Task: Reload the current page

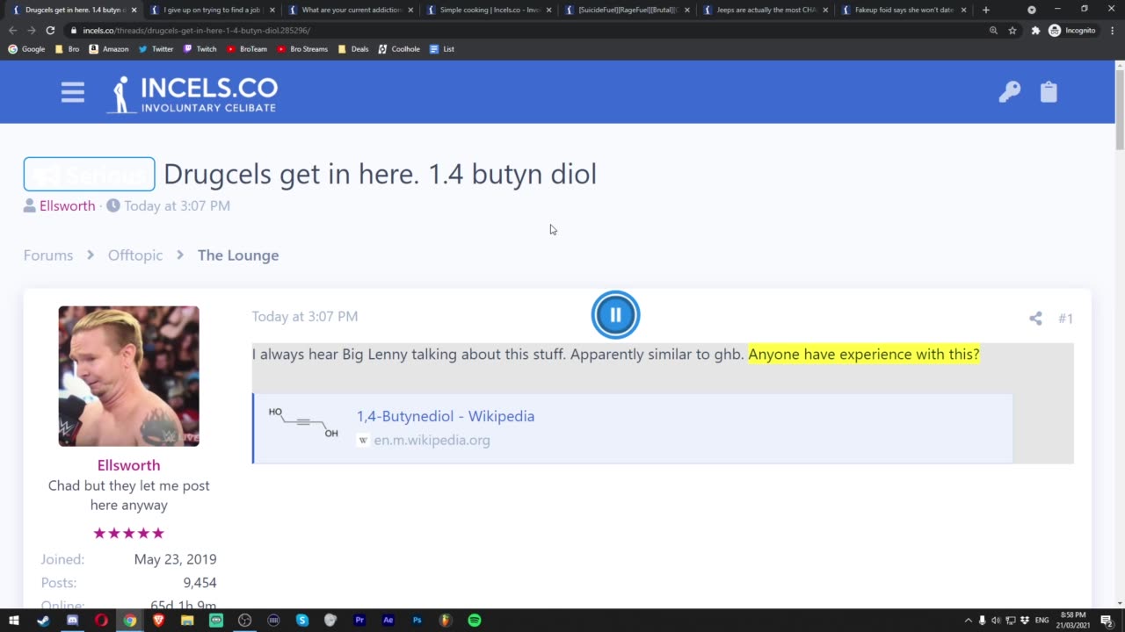Action: pyautogui.click(x=50, y=30)
